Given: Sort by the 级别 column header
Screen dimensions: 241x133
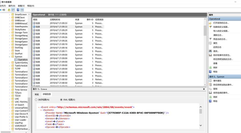Looking at the screenshot, I should click(x=35, y=20).
